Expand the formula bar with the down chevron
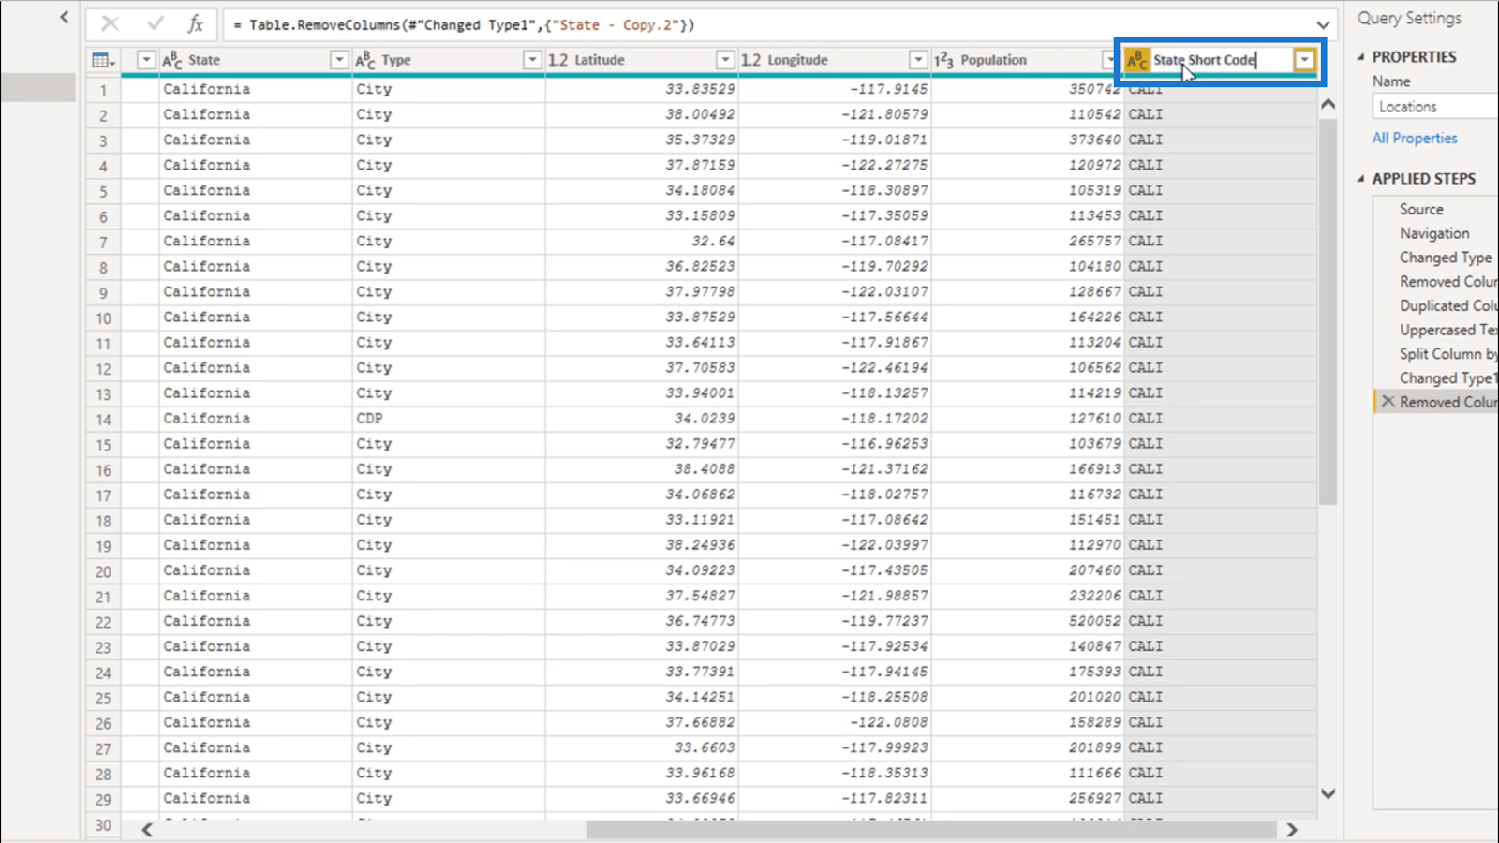The image size is (1499, 843). click(1323, 25)
